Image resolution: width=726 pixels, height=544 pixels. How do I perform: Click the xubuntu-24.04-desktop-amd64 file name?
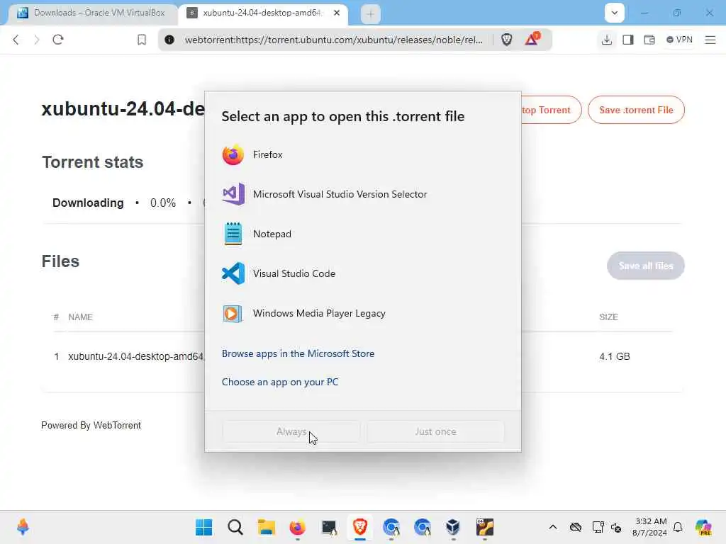click(136, 356)
